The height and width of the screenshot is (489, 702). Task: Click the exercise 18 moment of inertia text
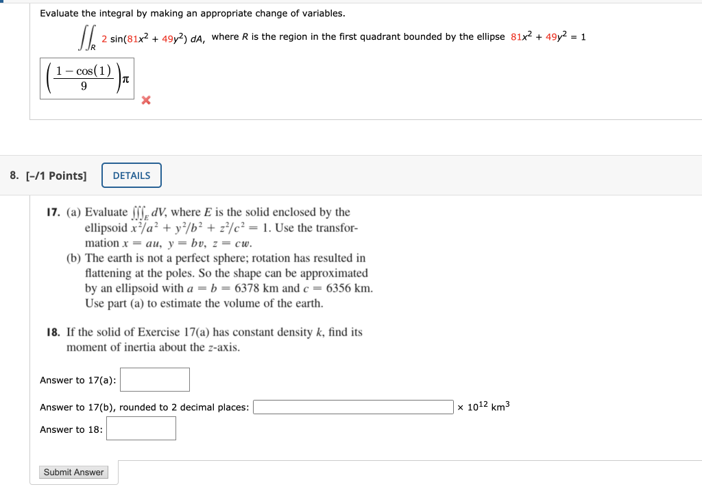pos(213,339)
